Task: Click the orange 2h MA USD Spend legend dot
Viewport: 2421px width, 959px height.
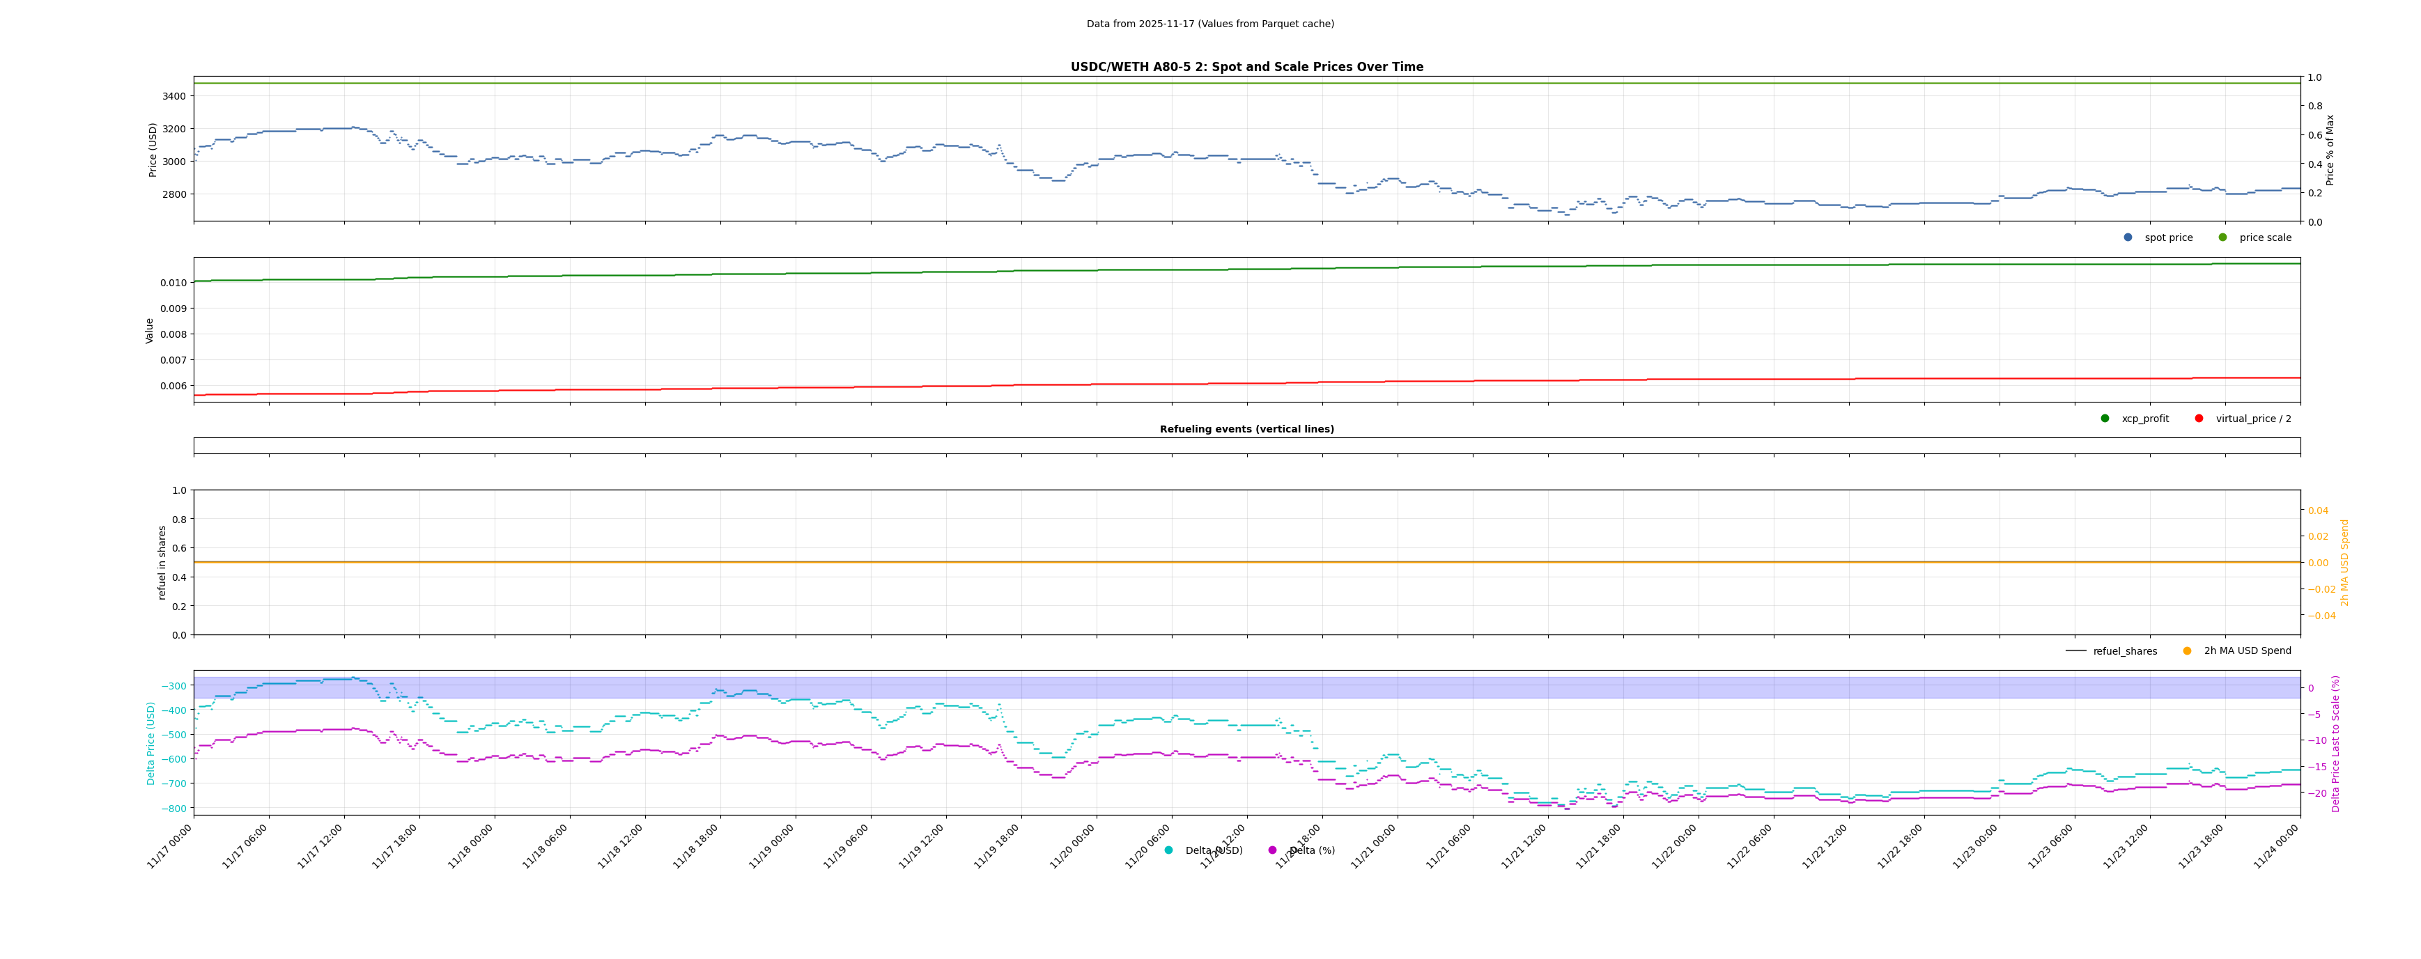Action: 2187,651
